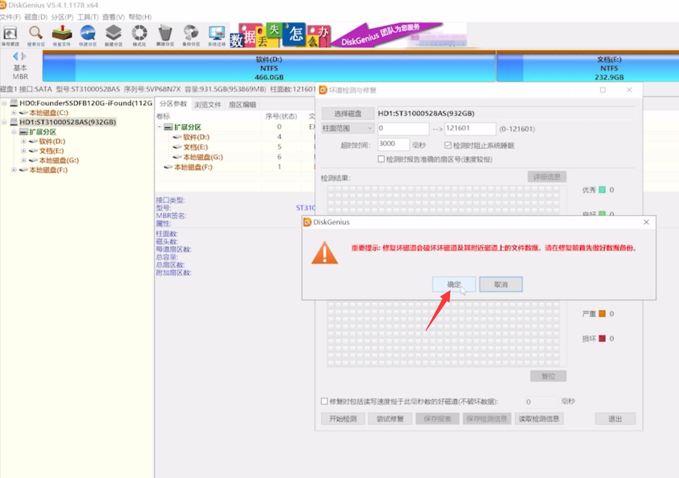Start Quick Partition (快速分区)
679x478 pixels.
point(88,36)
